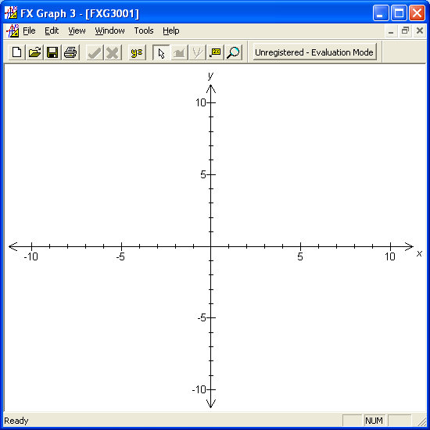Click the 10 label on the y axis
The image size is (430, 430).
pyautogui.click(x=200, y=102)
